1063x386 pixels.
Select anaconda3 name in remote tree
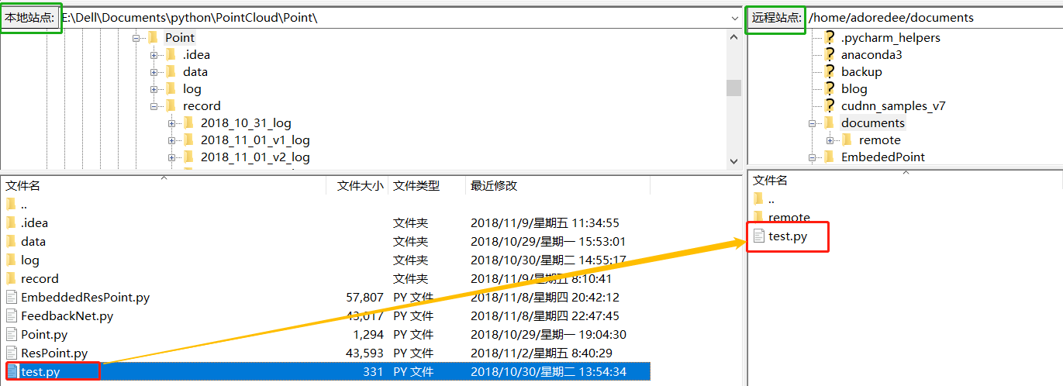(x=871, y=54)
